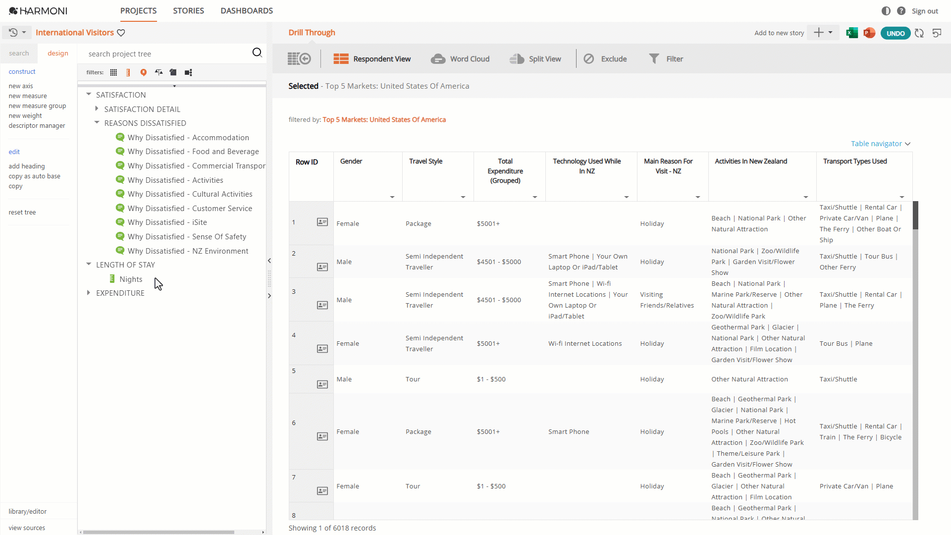Image resolution: width=951 pixels, height=535 pixels.
Task: Click the UNDO button
Action: (x=896, y=33)
